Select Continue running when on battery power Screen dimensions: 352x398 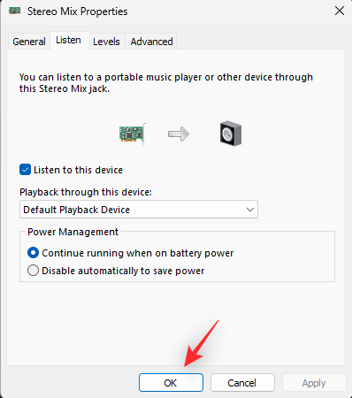click(33, 253)
